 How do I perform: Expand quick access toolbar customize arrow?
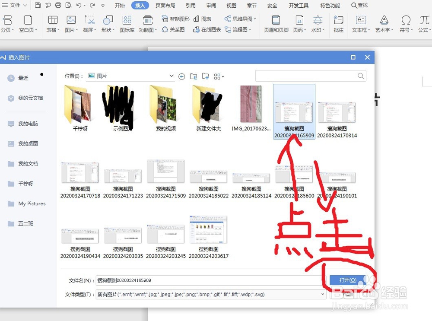coord(103,5)
